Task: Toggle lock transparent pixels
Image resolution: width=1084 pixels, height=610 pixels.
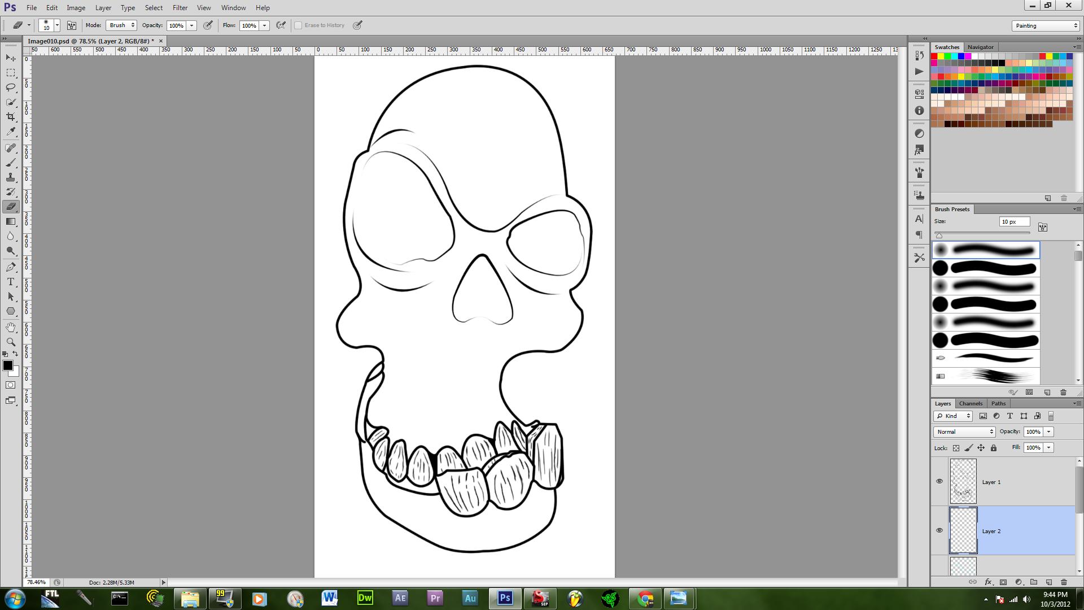Action: (956, 448)
